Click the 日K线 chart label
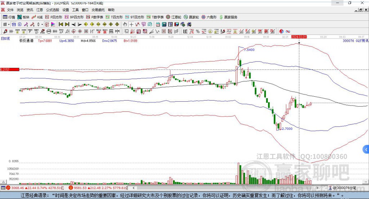The image size is (369, 199). [x=5, y=38]
